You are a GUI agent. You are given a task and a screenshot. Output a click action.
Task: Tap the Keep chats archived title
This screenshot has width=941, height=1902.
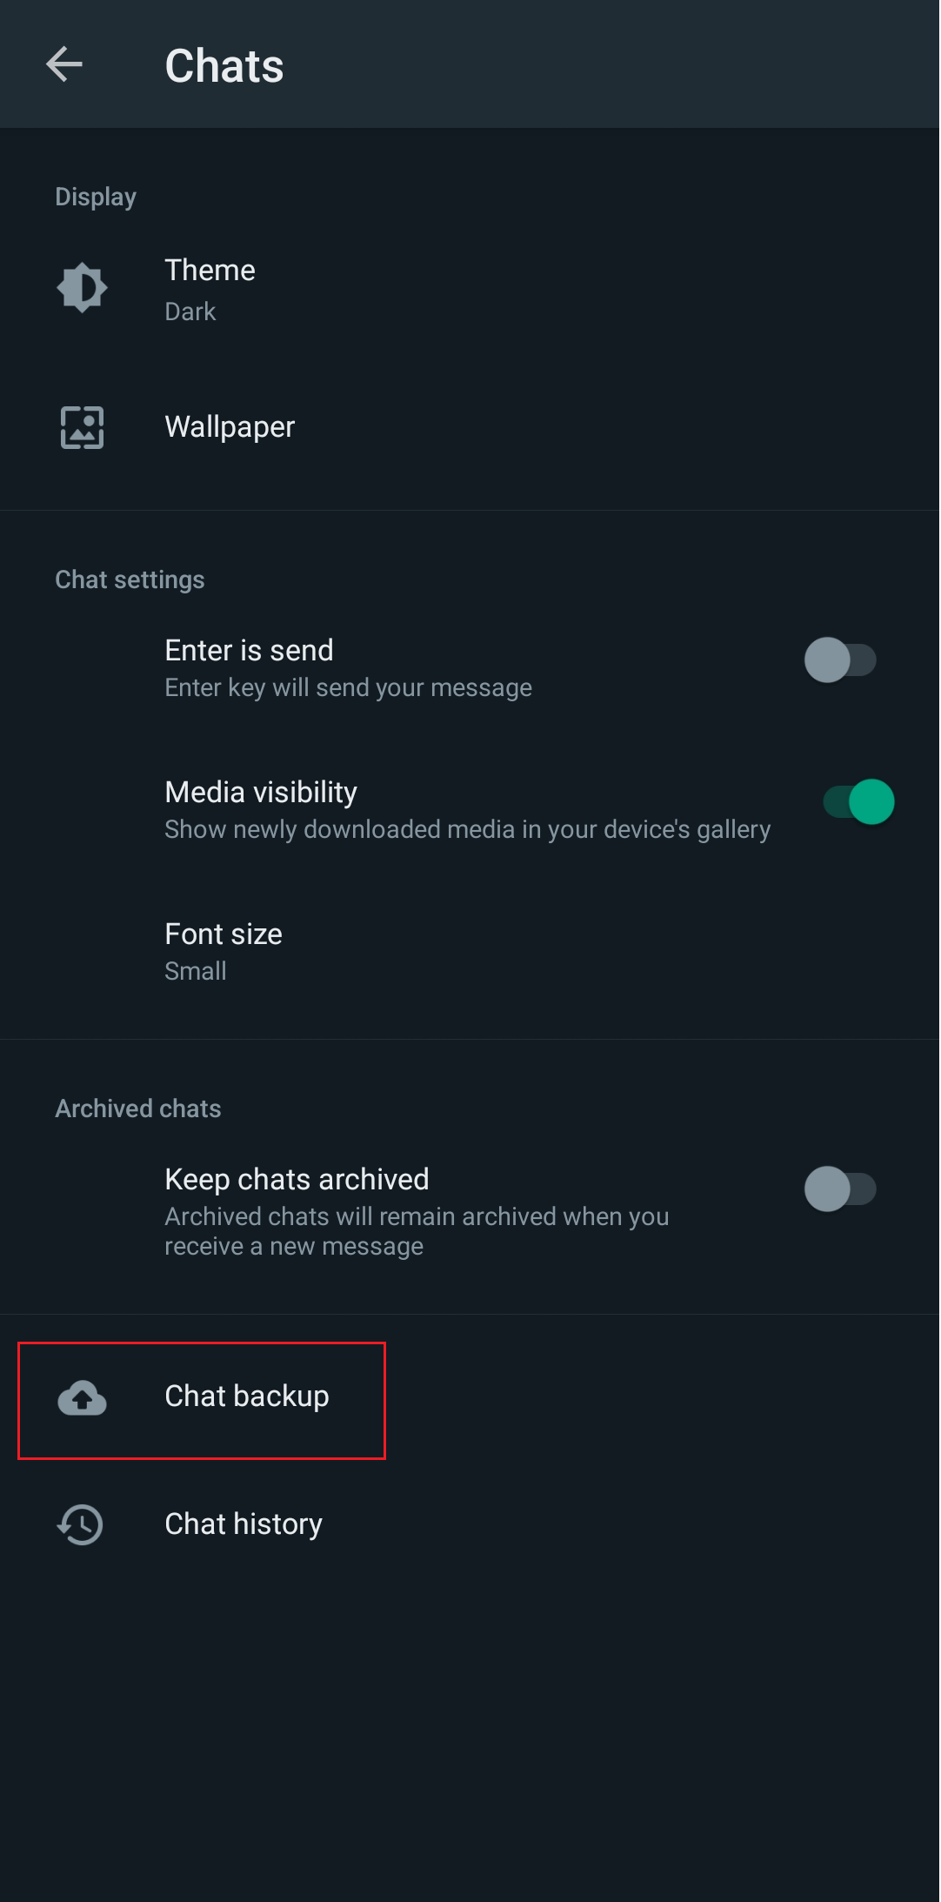(297, 1180)
